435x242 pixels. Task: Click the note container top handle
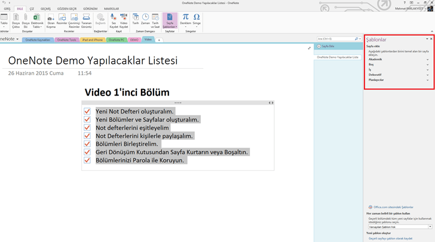178,103
